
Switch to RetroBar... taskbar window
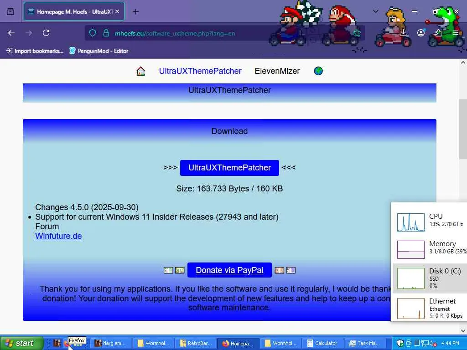coord(195,344)
